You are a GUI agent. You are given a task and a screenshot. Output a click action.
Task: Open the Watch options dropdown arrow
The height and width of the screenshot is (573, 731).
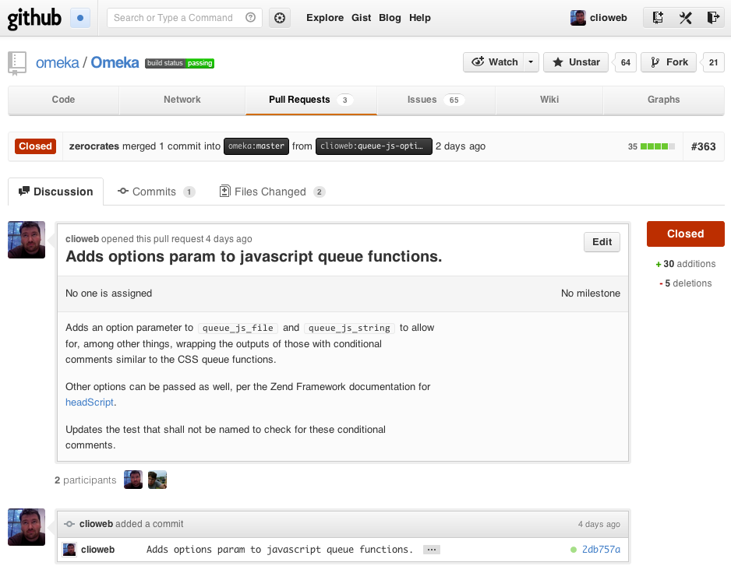531,62
